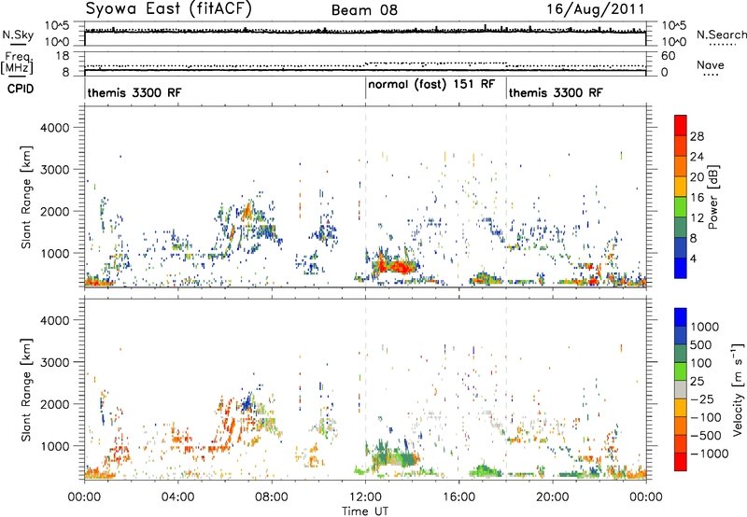This screenshot has height=517, width=747.
Task: Click the "20:00" time axis tick label
Action: [553, 497]
